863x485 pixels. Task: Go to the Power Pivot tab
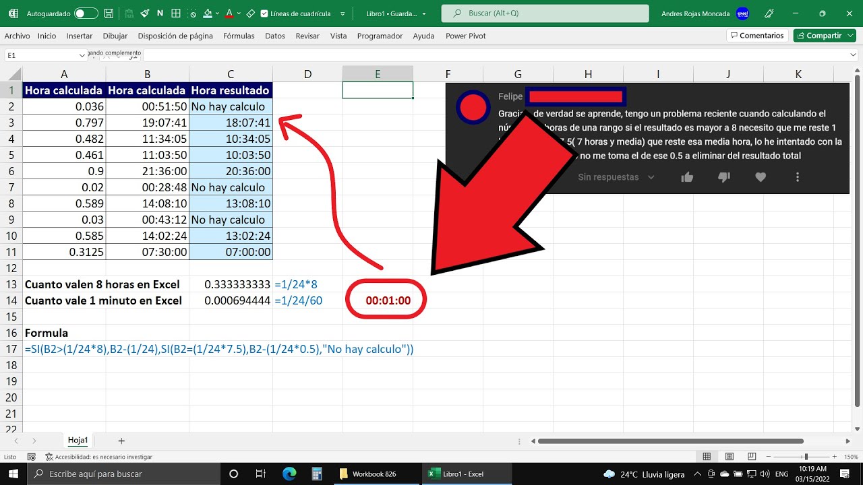coord(466,36)
